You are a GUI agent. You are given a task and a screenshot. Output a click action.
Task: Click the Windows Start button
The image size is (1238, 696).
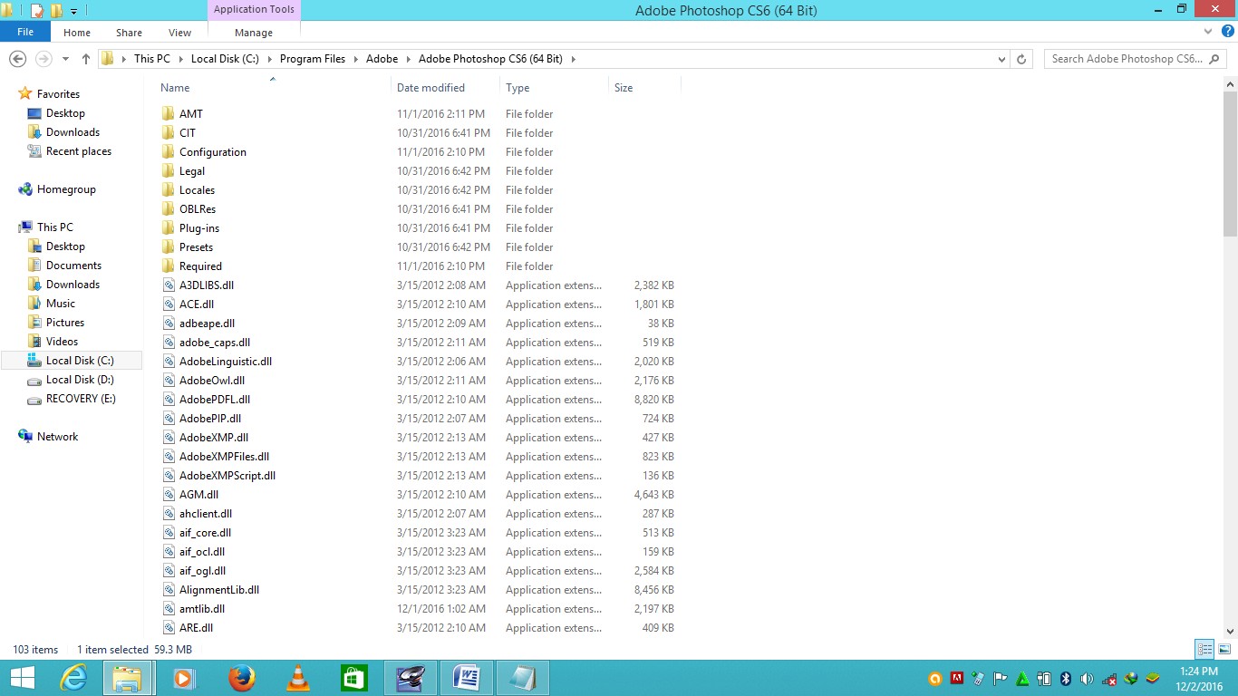pos(23,678)
